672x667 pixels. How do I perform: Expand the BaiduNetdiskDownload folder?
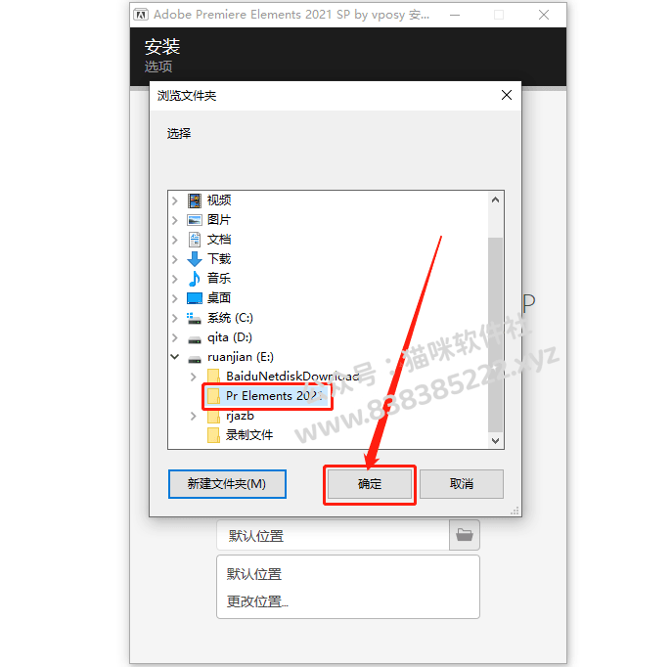194,377
